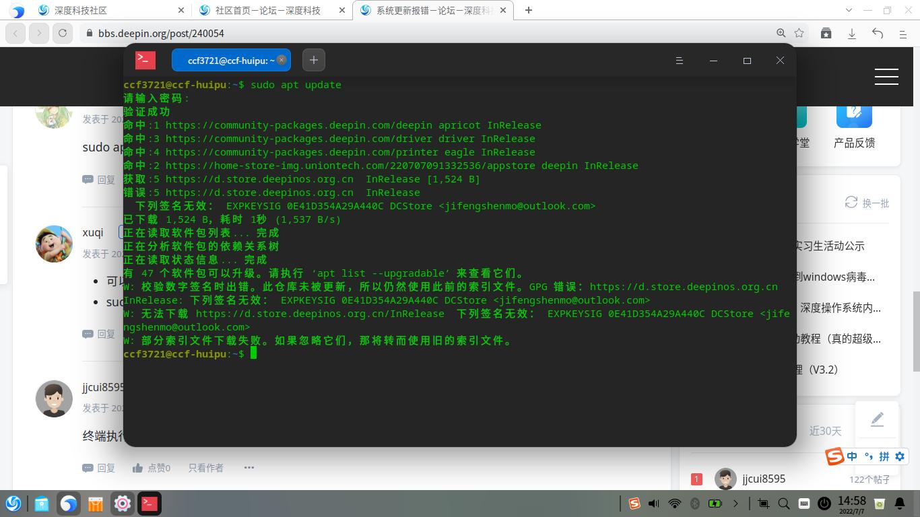The width and height of the screenshot is (920, 517).
Task: Click the onboard keyboard icon in the tray
Action: point(803,503)
